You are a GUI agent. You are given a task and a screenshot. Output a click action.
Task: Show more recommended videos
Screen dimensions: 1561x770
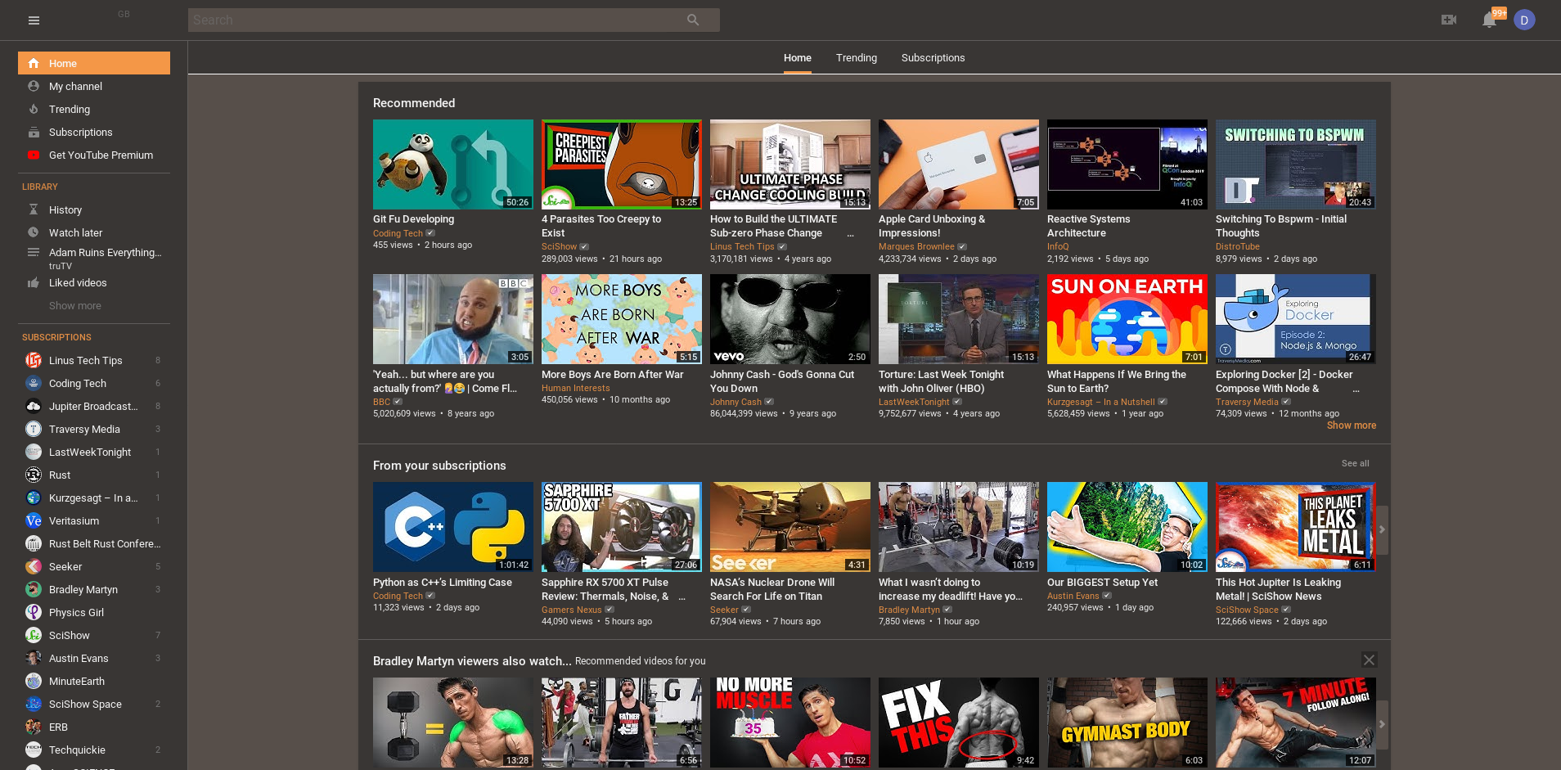(1351, 426)
